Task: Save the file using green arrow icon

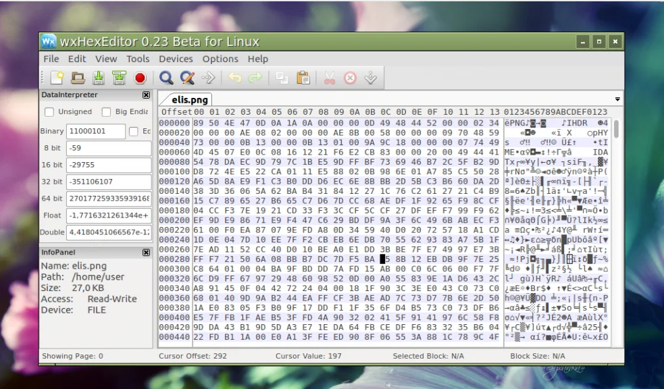Action: (x=99, y=78)
